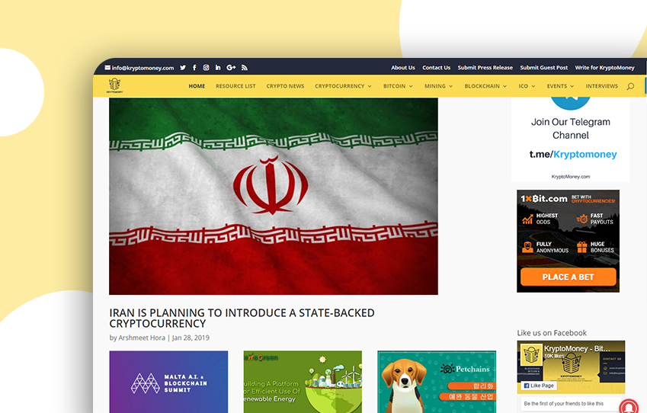This screenshot has height=413, width=647.
Task: Open the Contact Us link
Action: [436, 68]
